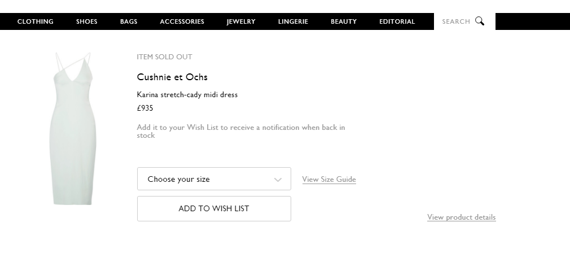
Task: Select Bags in the navigation bar
Action: click(x=129, y=21)
